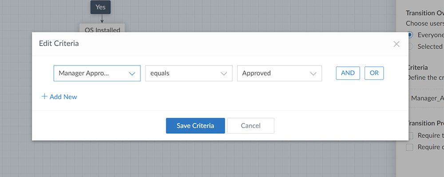Select the Everyone radio option
Screen dimensions: 444x177
pyautogui.click(x=410, y=35)
